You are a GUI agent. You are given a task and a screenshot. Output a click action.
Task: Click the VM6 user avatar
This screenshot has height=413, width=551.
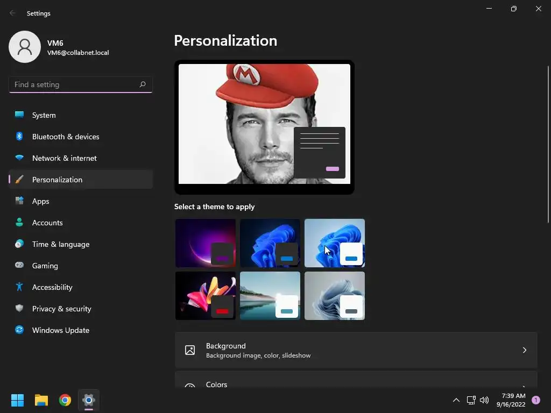(25, 47)
